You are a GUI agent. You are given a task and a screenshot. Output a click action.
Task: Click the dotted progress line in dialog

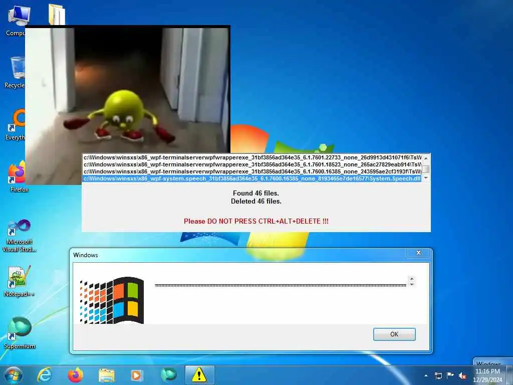pyautogui.click(x=281, y=285)
